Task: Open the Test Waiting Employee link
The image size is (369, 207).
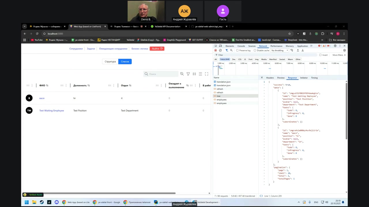Action: (x=52, y=110)
